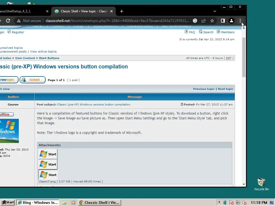Click the address bar URL field
This screenshot has height=206, width=275.
[117, 21]
